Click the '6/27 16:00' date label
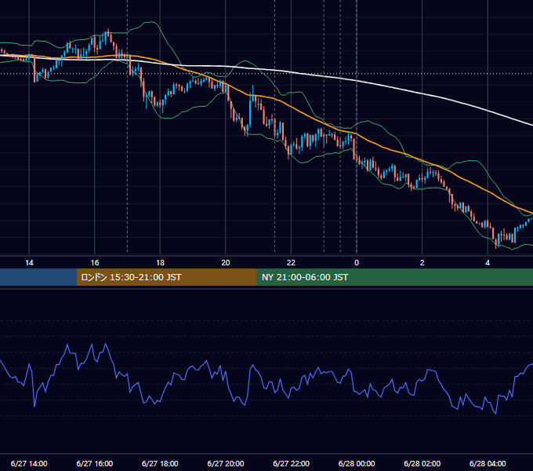Screen dimensions: 533x471 95,463
